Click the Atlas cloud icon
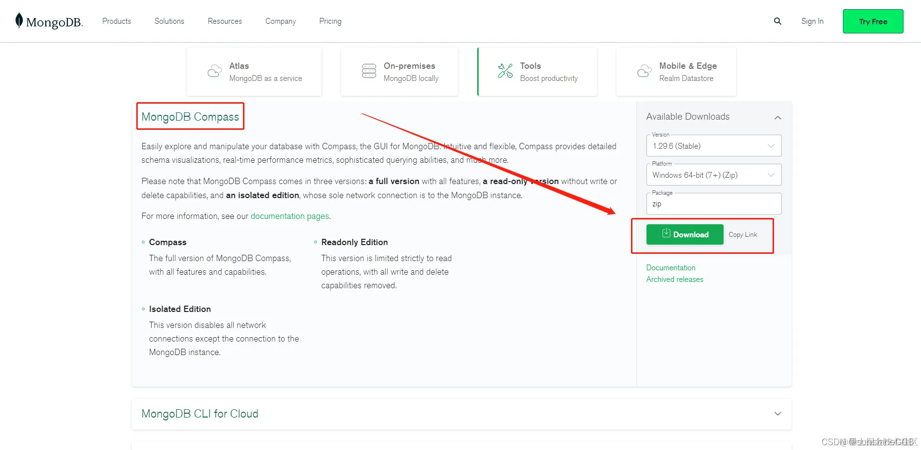 pos(214,72)
